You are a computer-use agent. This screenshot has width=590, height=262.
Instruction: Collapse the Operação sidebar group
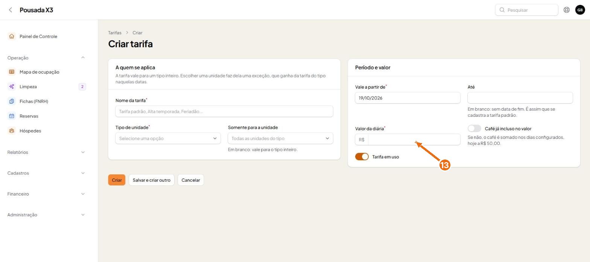pos(46,58)
